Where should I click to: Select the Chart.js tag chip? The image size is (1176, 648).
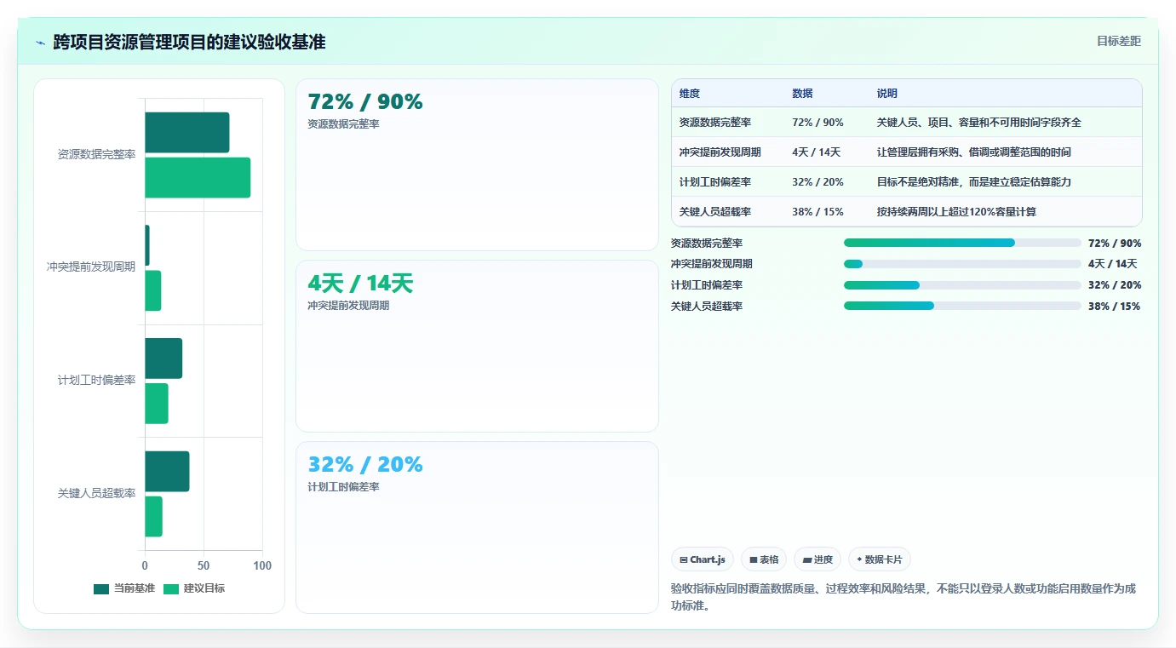tap(703, 559)
